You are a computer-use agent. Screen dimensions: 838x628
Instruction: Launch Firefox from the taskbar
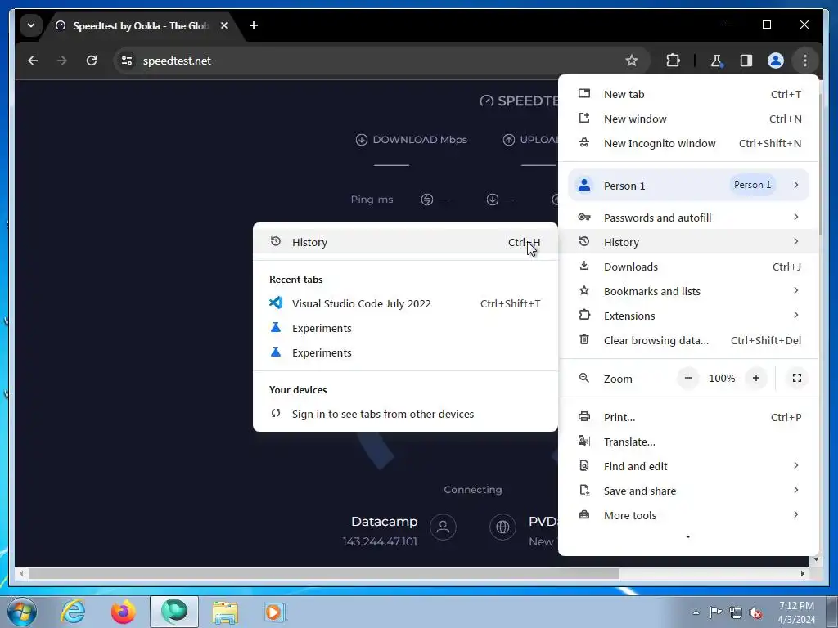click(x=123, y=612)
